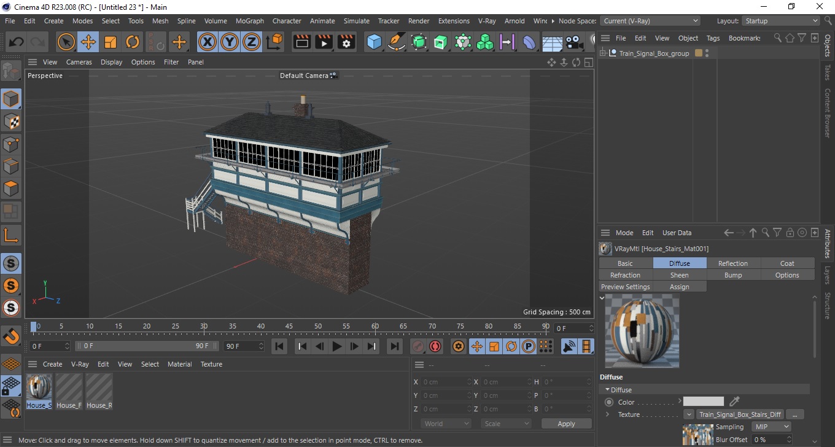
Task: Open the World coordinate dropdown
Action: coord(446,424)
